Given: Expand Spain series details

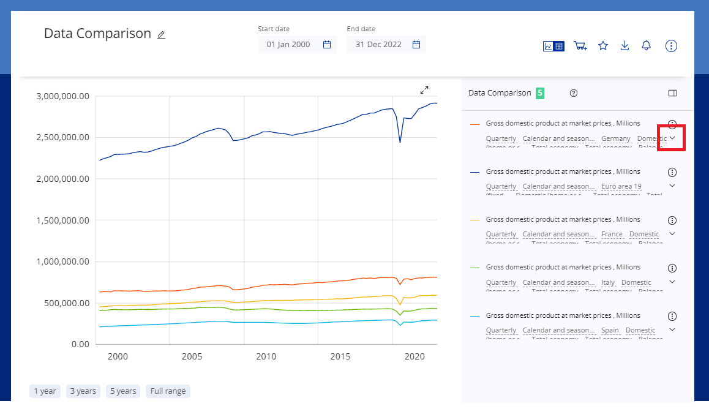Looking at the screenshot, I should (x=672, y=329).
